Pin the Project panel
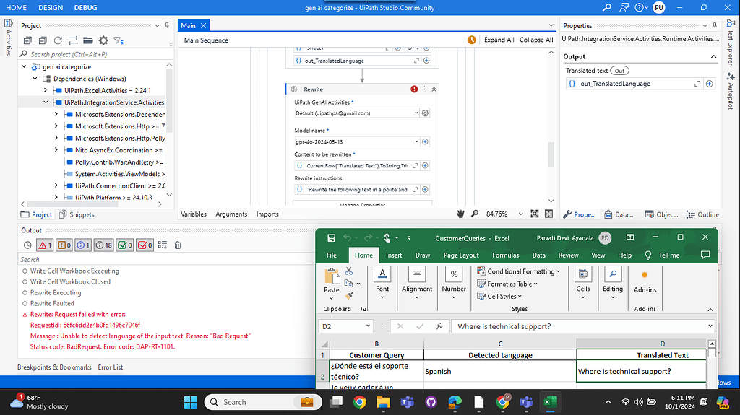 [x=167, y=25]
